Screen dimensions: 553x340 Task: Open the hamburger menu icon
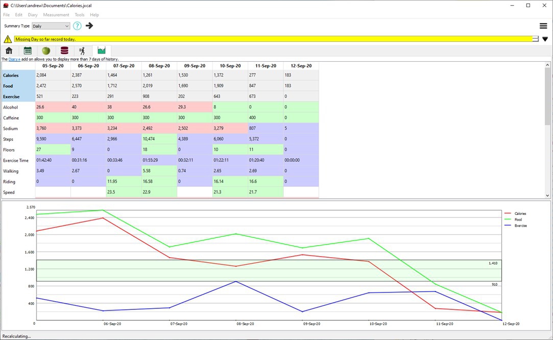click(x=543, y=26)
